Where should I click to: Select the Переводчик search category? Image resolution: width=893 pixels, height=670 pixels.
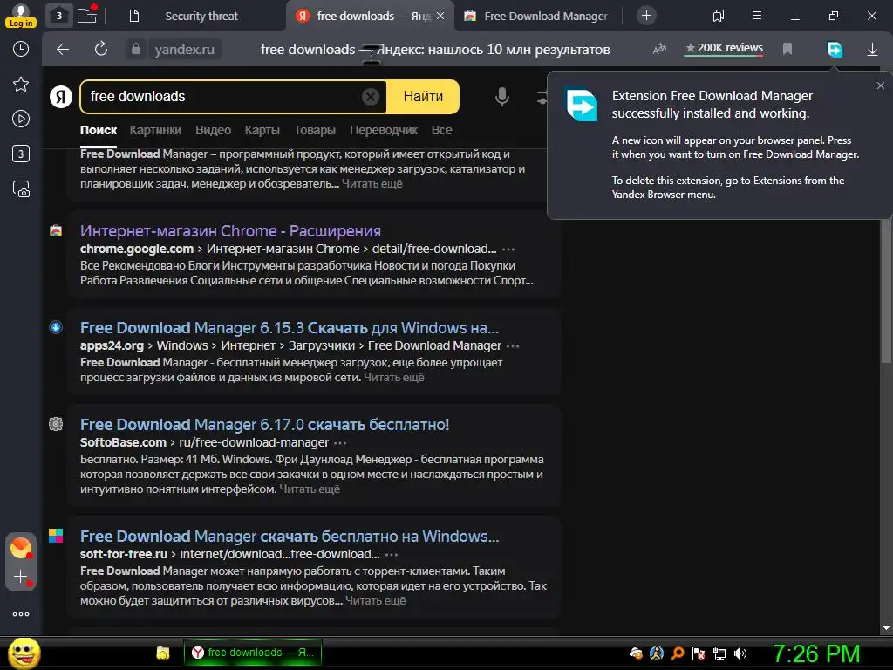(x=384, y=130)
